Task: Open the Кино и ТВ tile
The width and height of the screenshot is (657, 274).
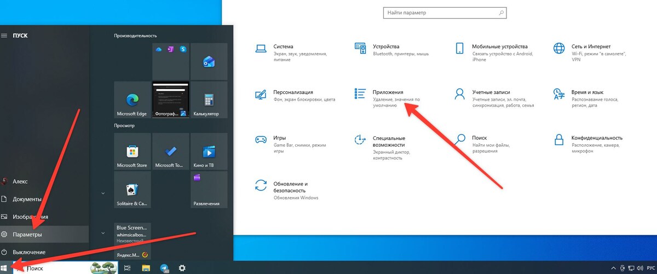Action: [209, 151]
